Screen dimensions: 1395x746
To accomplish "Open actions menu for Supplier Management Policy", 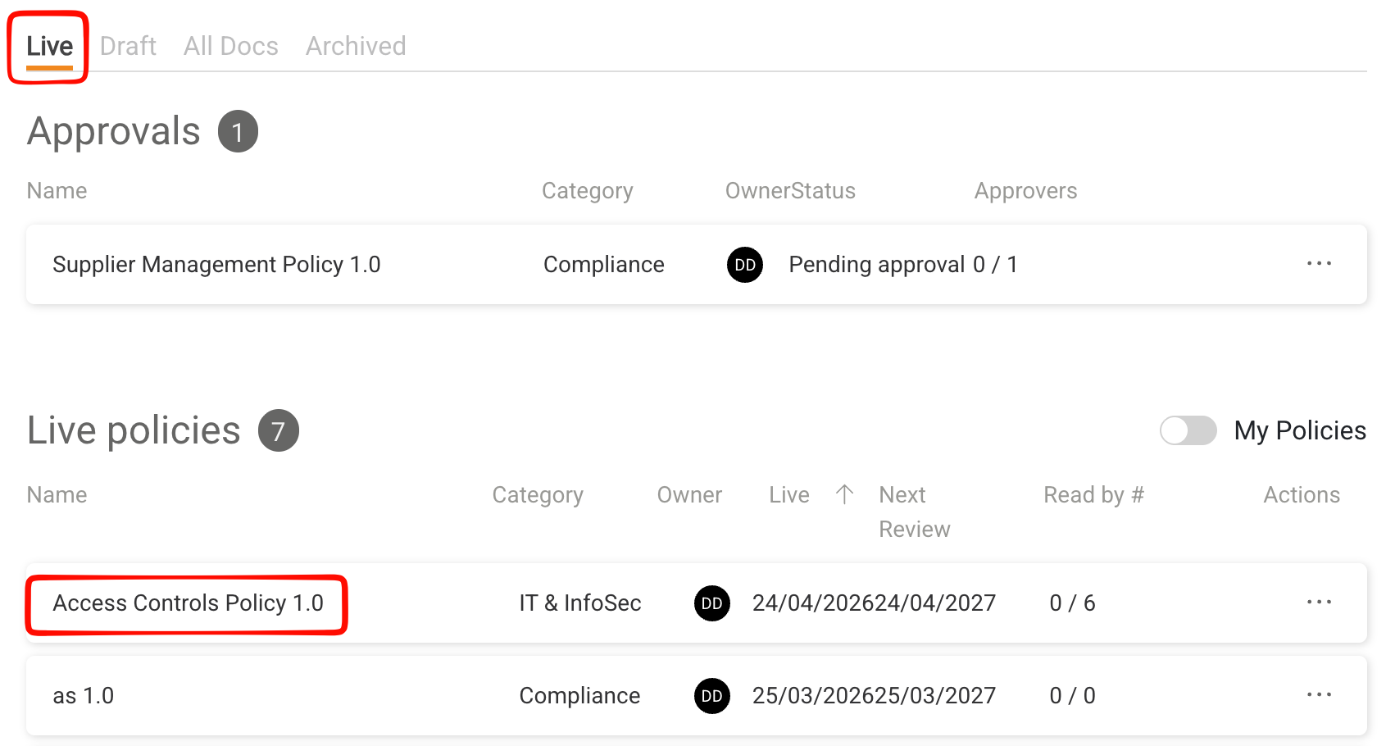I will [x=1319, y=264].
